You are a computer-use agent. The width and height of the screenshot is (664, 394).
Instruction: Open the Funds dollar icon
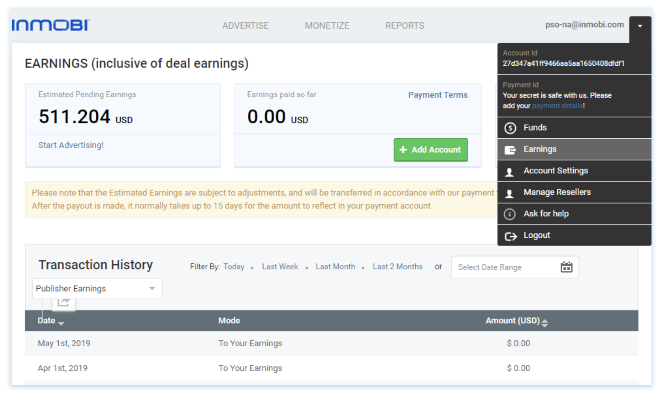tap(510, 128)
